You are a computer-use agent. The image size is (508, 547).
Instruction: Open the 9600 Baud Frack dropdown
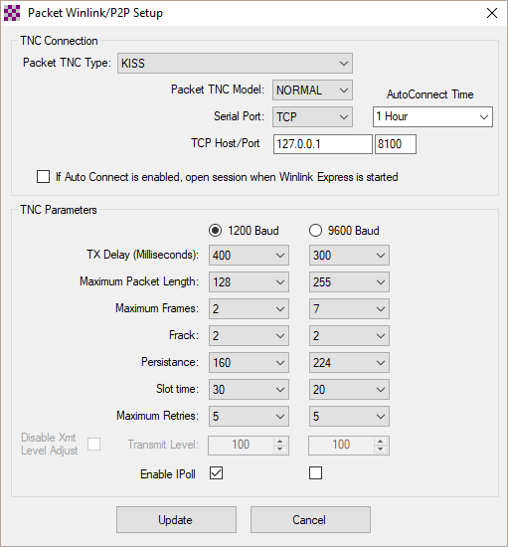349,335
